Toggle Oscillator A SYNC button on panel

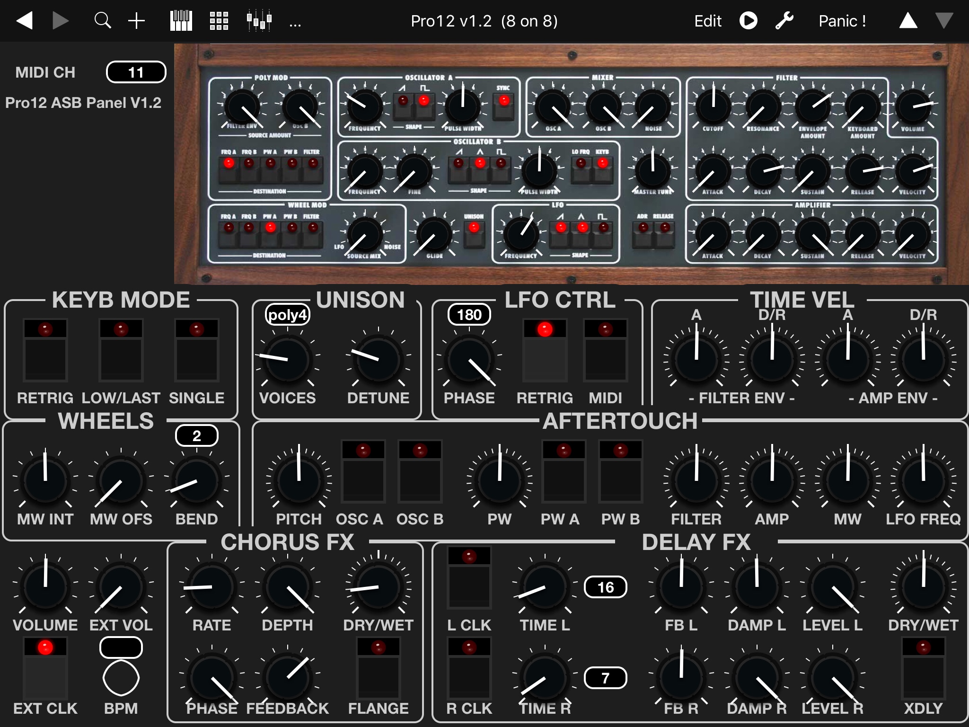point(504,106)
